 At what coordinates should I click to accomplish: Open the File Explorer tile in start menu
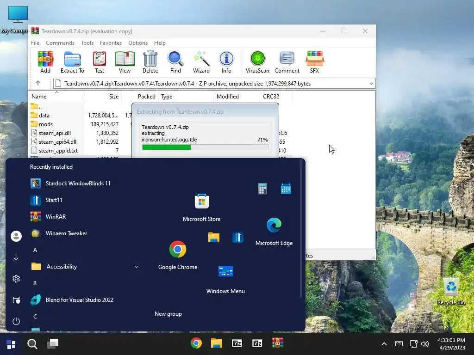(214, 237)
